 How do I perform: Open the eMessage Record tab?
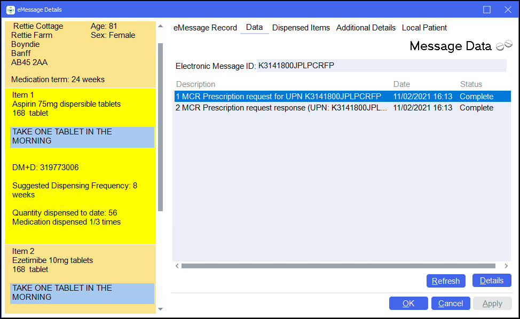click(x=205, y=28)
